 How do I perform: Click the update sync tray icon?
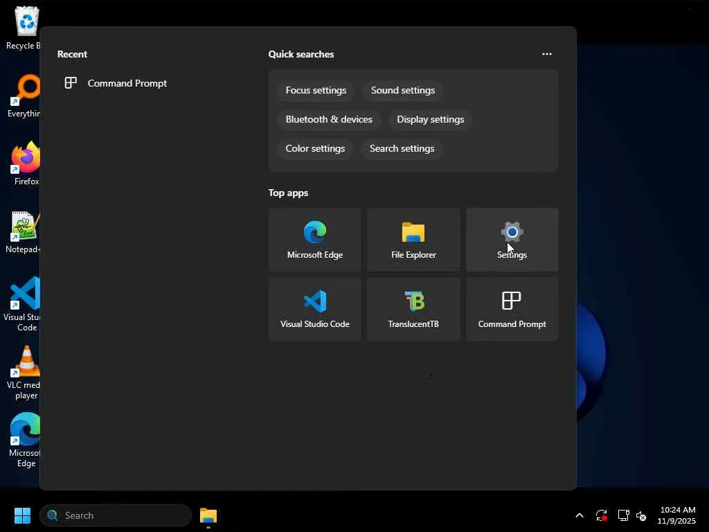601,515
